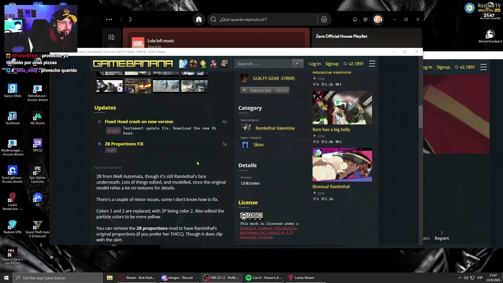Open Spotify notifications bell
The width and height of the screenshot is (503, 283).
[x=355, y=19]
